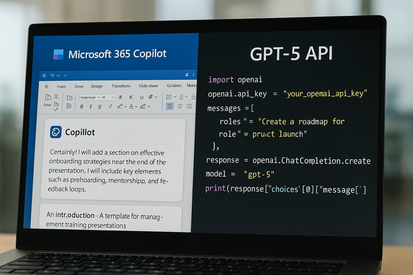Viewport: 413px width, 275px height.
Task: Open the hamburger menu in the blue title bar
Action: tap(44, 76)
